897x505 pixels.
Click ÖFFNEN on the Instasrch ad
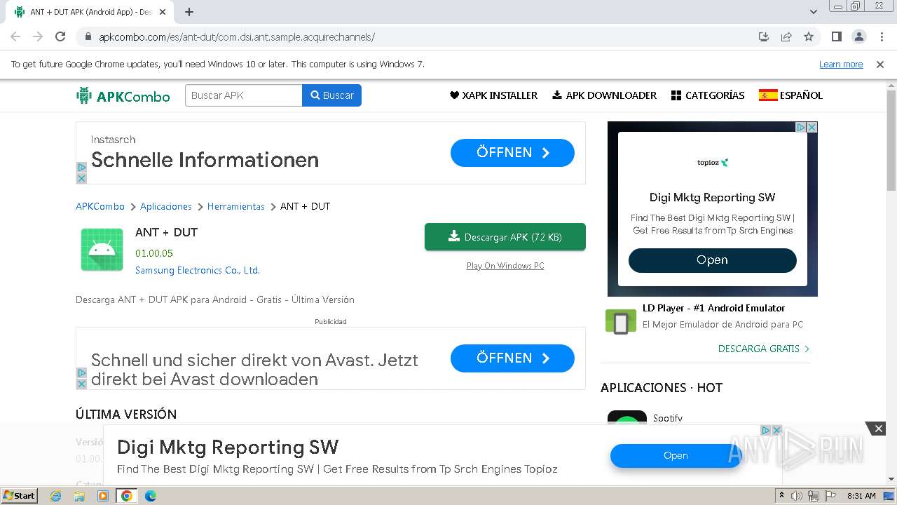click(512, 153)
